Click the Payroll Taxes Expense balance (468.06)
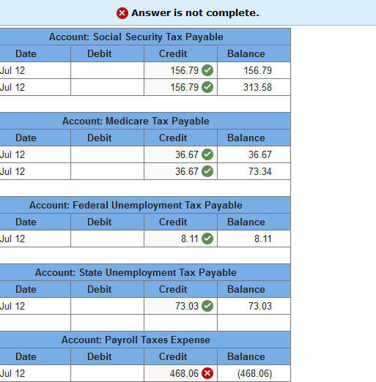 coord(254,373)
